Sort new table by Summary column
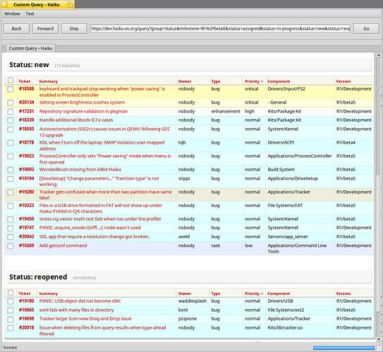The width and height of the screenshot is (383, 352). pyautogui.click(x=49, y=82)
